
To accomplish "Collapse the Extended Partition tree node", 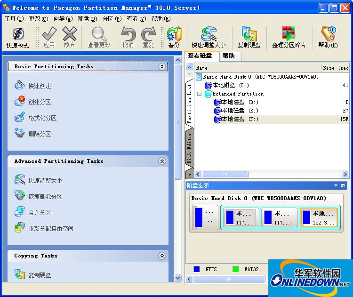I will tap(199, 94).
